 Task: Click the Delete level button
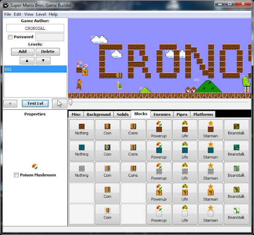pos(48,52)
